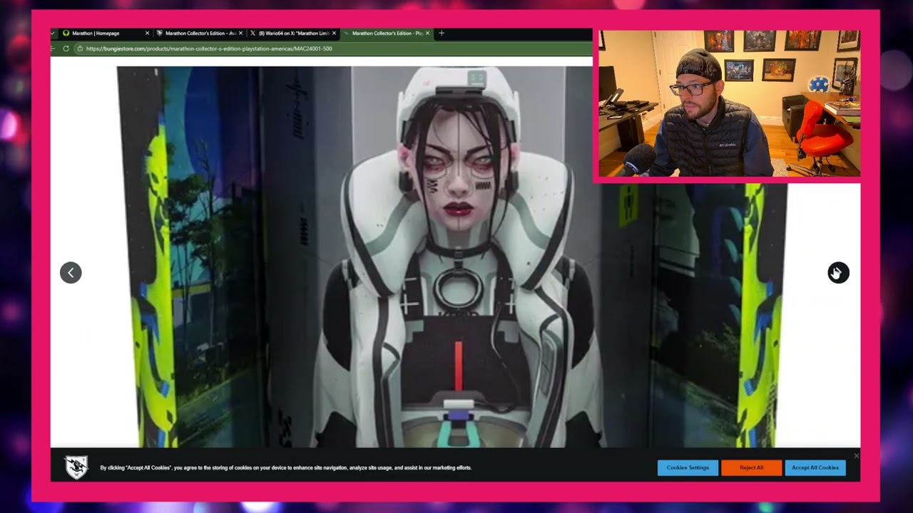Focus the bungiestore.com address bar

click(334, 48)
